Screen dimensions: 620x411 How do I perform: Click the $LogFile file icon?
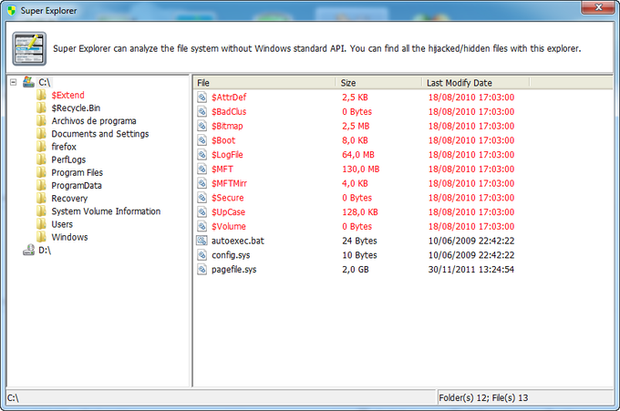202,155
